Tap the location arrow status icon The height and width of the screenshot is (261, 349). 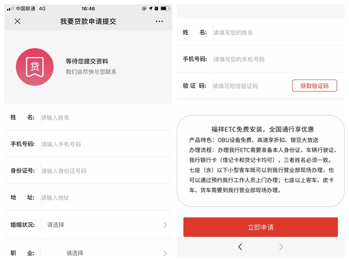[x=151, y=8]
